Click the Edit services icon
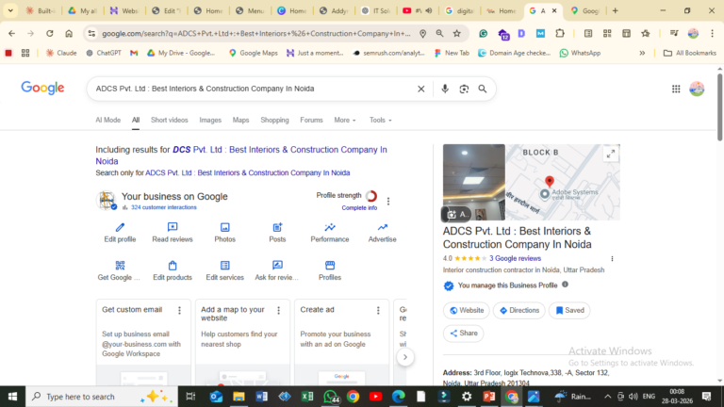The image size is (724, 407). coord(224,266)
